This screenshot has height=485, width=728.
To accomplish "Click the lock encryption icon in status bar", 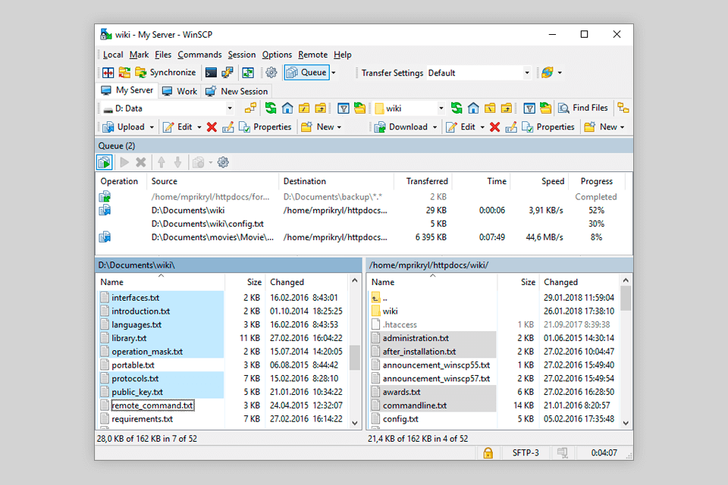I will (488, 452).
